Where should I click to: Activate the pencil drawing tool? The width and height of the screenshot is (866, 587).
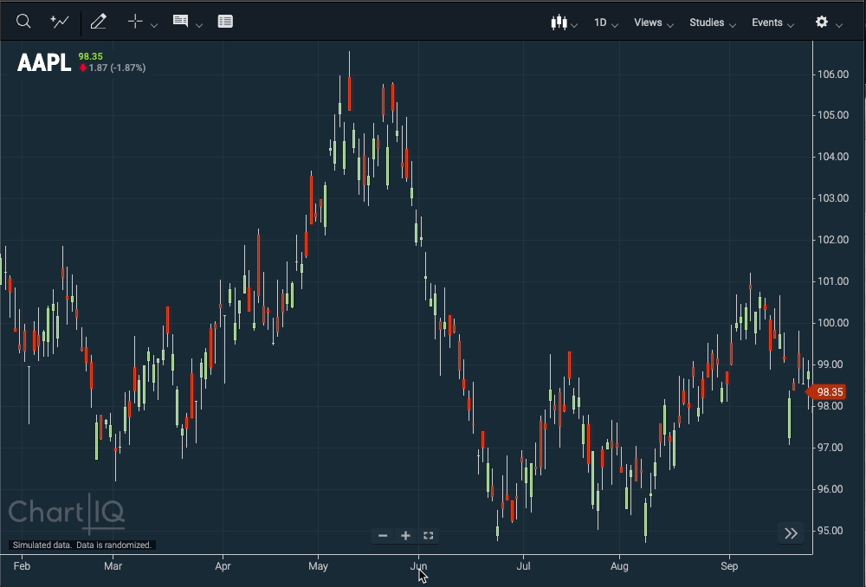point(99,22)
